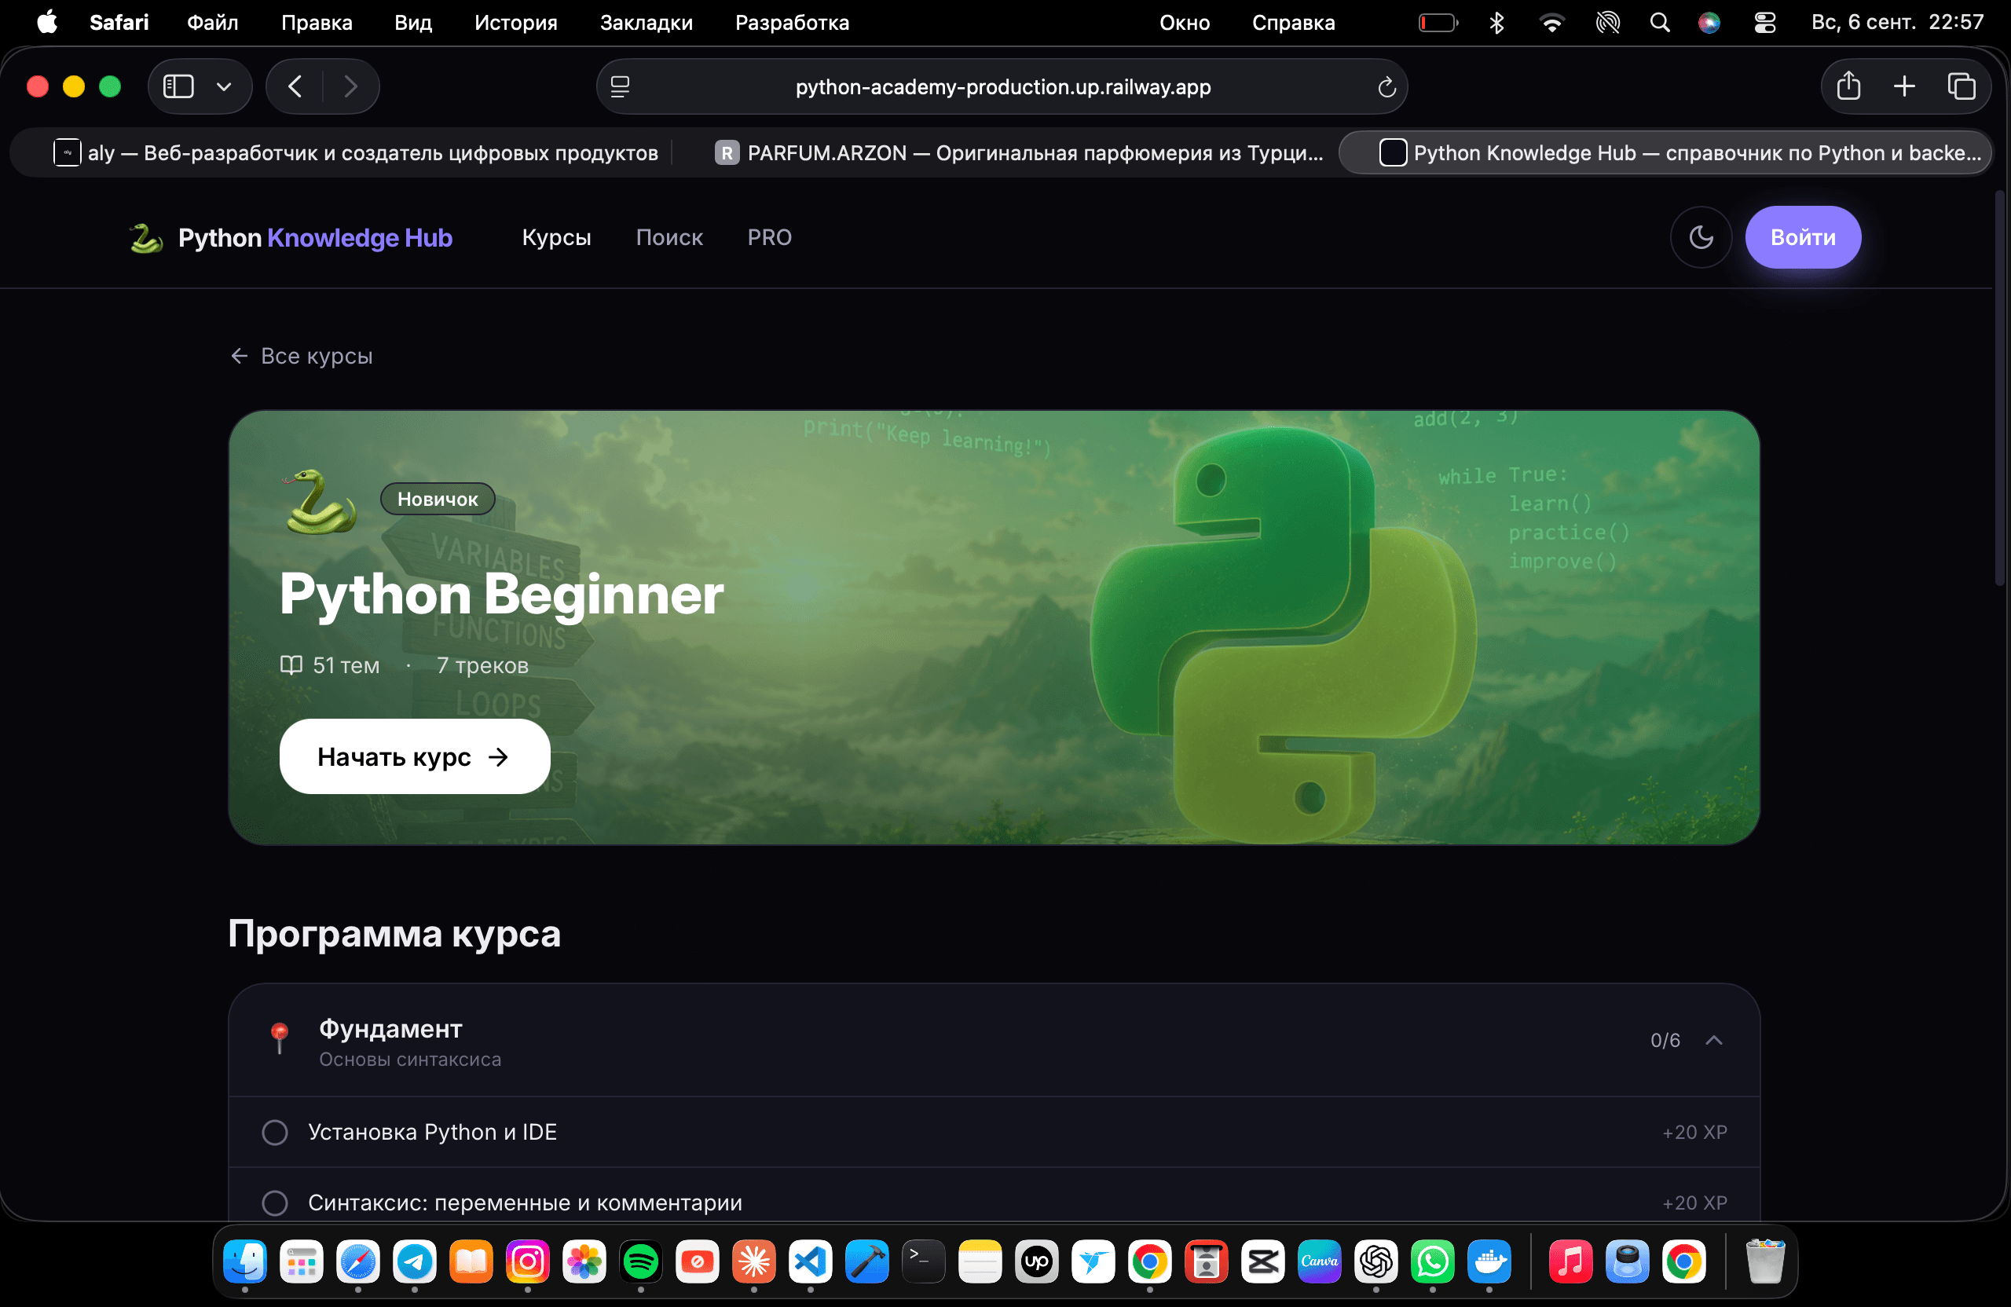Open the Trash in the Dock
This screenshot has width=2011, height=1307.
[x=1765, y=1261]
